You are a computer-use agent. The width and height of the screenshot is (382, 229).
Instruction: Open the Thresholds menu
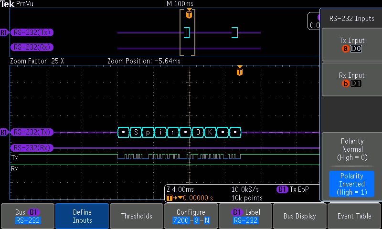137,216
